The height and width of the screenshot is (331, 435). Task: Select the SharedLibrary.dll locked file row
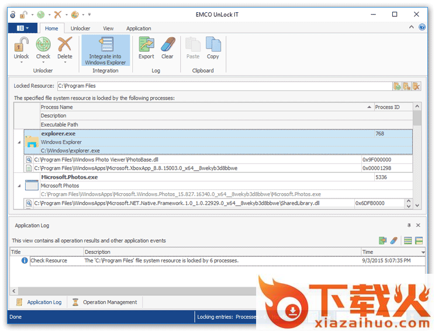pos(213,203)
